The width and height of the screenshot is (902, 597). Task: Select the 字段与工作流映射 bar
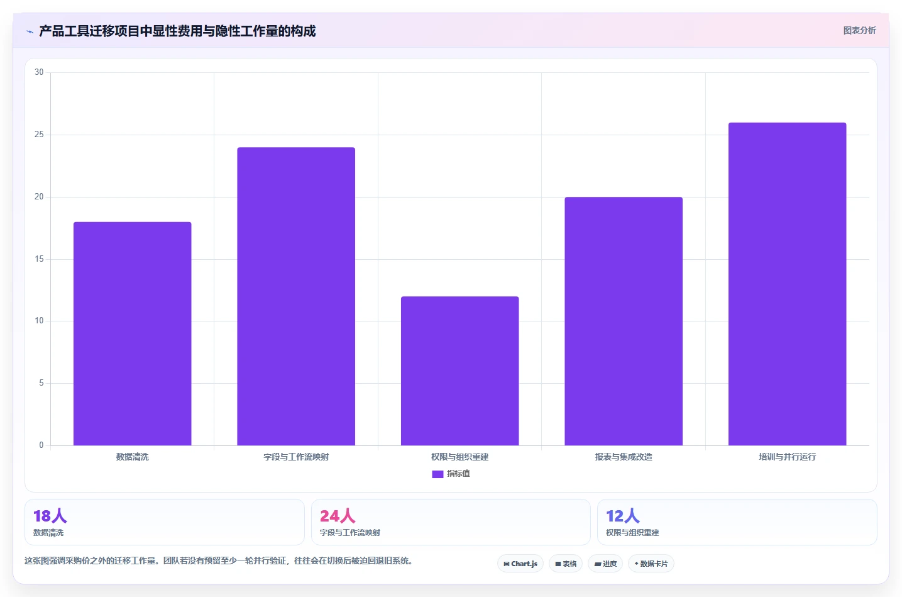(296, 296)
